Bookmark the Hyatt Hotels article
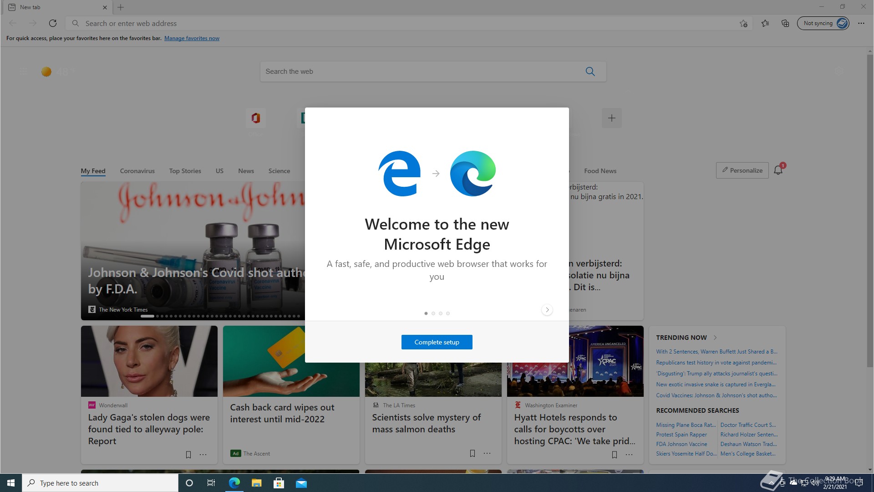Image resolution: width=874 pixels, height=492 pixels. click(x=615, y=454)
